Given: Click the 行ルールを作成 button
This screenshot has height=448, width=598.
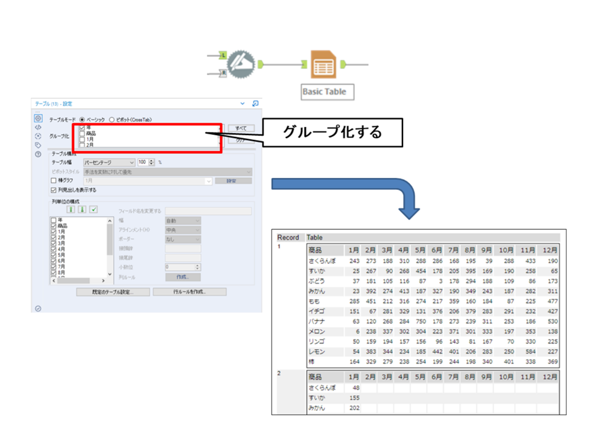Looking at the screenshot, I should (x=190, y=291).
